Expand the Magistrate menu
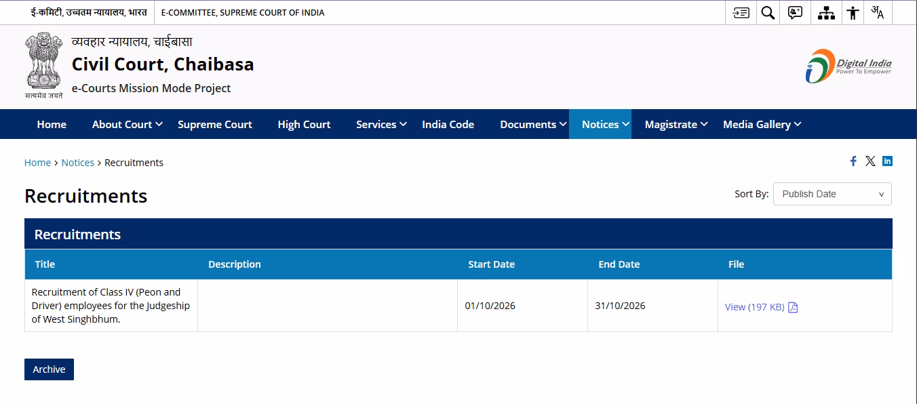Image resolution: width=917 pixels, height=404 pixels. (x=676, y=124)
